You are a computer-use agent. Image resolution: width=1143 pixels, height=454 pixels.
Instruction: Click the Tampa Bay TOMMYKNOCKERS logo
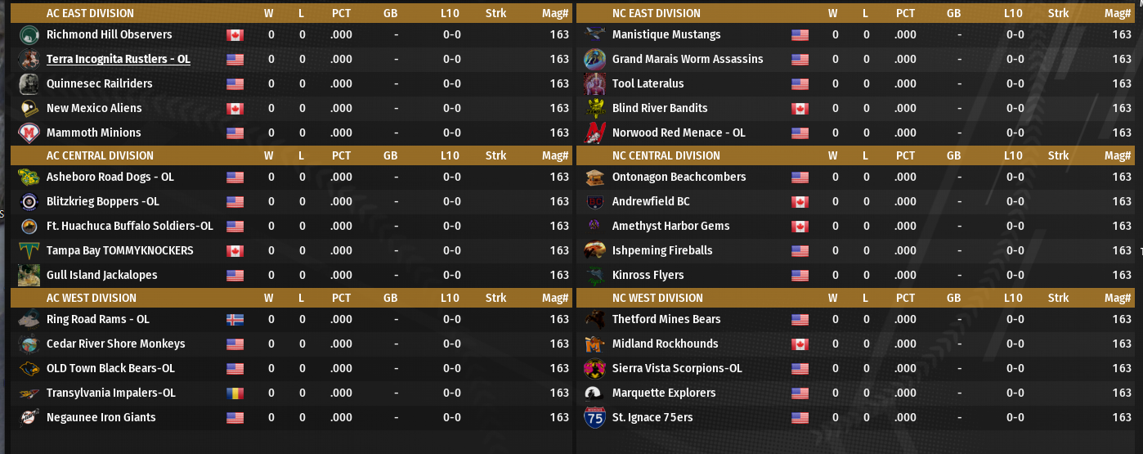(x=29, y=250)
